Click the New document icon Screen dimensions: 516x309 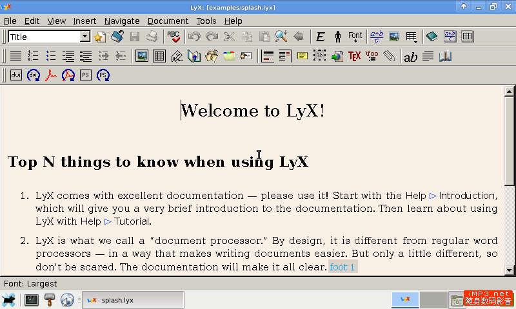[100, 37]
